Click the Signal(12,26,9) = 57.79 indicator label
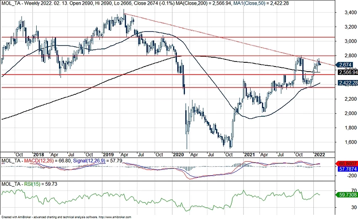Viewport: 358px width, 219px height. [98, 161]
